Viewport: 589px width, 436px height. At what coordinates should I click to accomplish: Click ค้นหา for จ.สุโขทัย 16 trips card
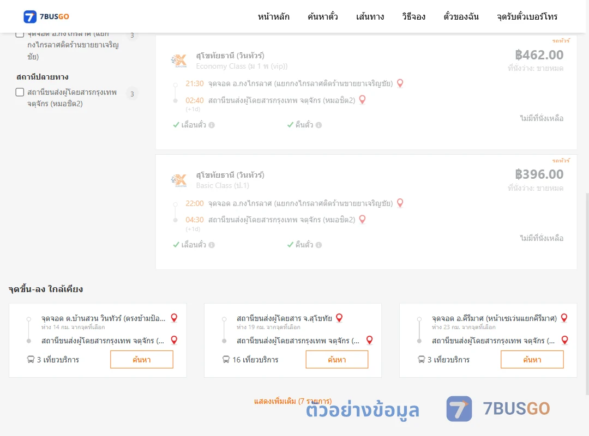coord(337,359)
